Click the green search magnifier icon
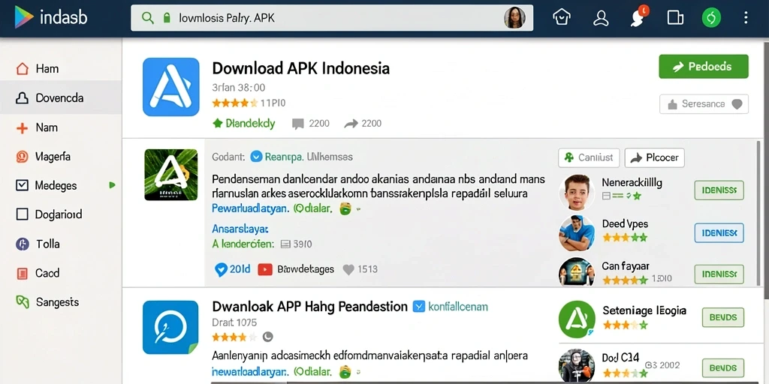Screen dimensions: 769x384 pyautogui.click(x=147, y=18)
